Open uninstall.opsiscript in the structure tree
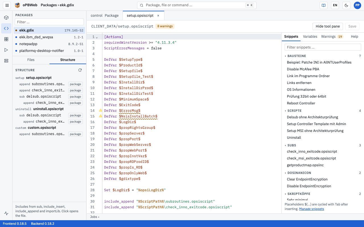The width and height of the screenshot is (364, 227). click(x=49, y=109)
